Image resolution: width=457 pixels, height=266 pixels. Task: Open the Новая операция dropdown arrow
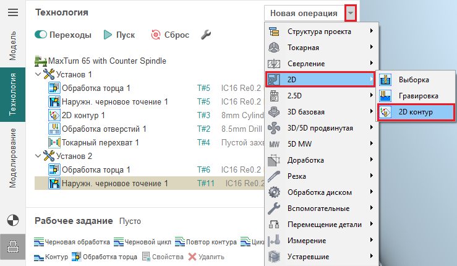(351, 13)
